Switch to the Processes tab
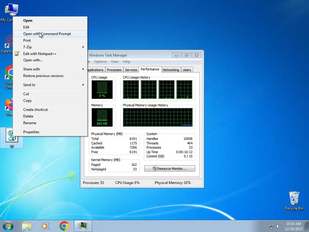Image resolution: width=309 pixels, height=232 pixels. point(114,70)
